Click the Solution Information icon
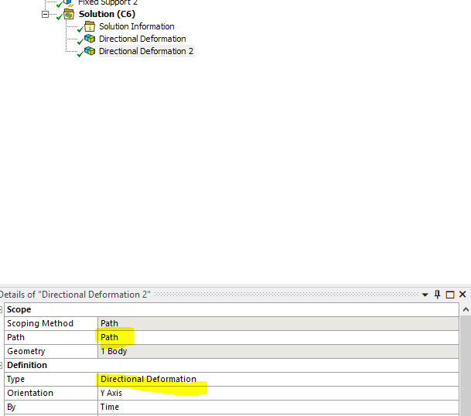Image resolution: width=471 pixels, height=416 pixels. click(90, 26)
